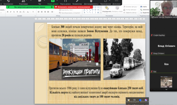Open Заливка фигуры shape fill
The width and height of the screenshot is (177, 105).
tap(131, 7)
